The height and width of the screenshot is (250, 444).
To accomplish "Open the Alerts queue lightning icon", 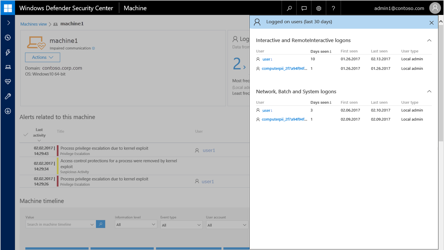I will [8, 52].
